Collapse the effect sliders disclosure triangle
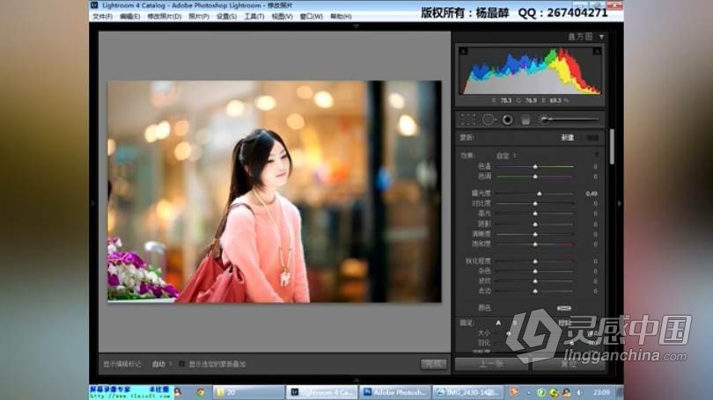 597,156
